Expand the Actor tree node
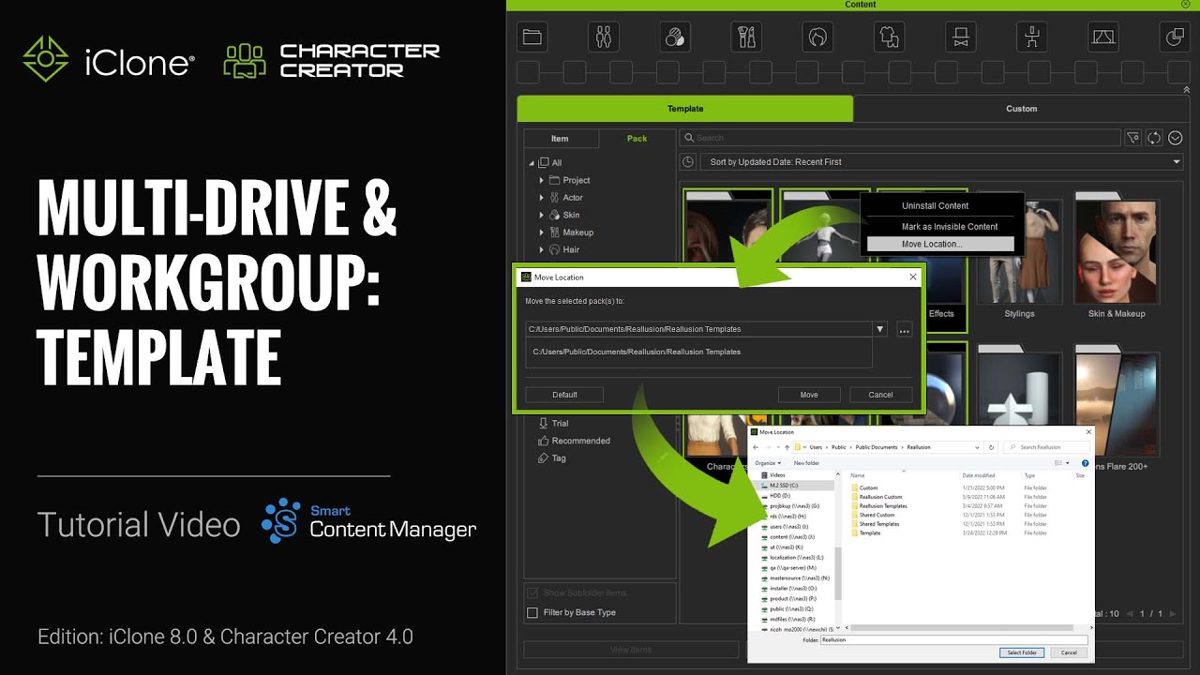The height and width of the screenshot is (675, 1200). [x=541, y=198]
